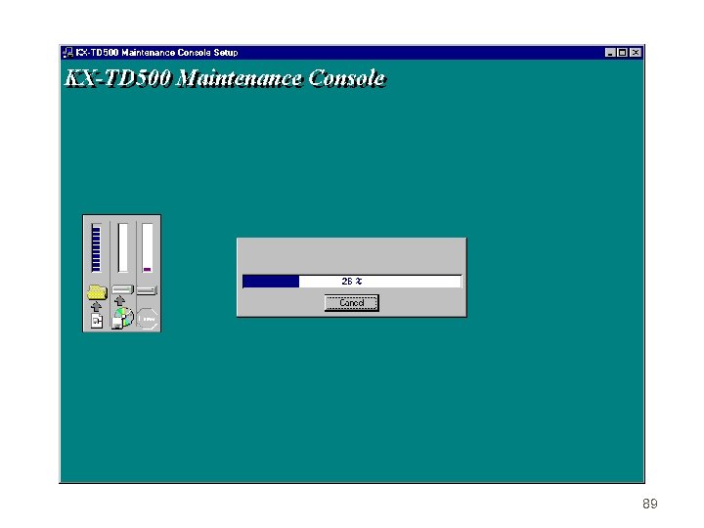The height and width of the screenshot is (528, 704).
Task: Click the Cancel button in setup dialog
Action: tap(352, 303)
